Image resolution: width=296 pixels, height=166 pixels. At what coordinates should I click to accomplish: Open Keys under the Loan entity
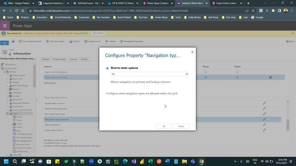(x=18, y=130)
